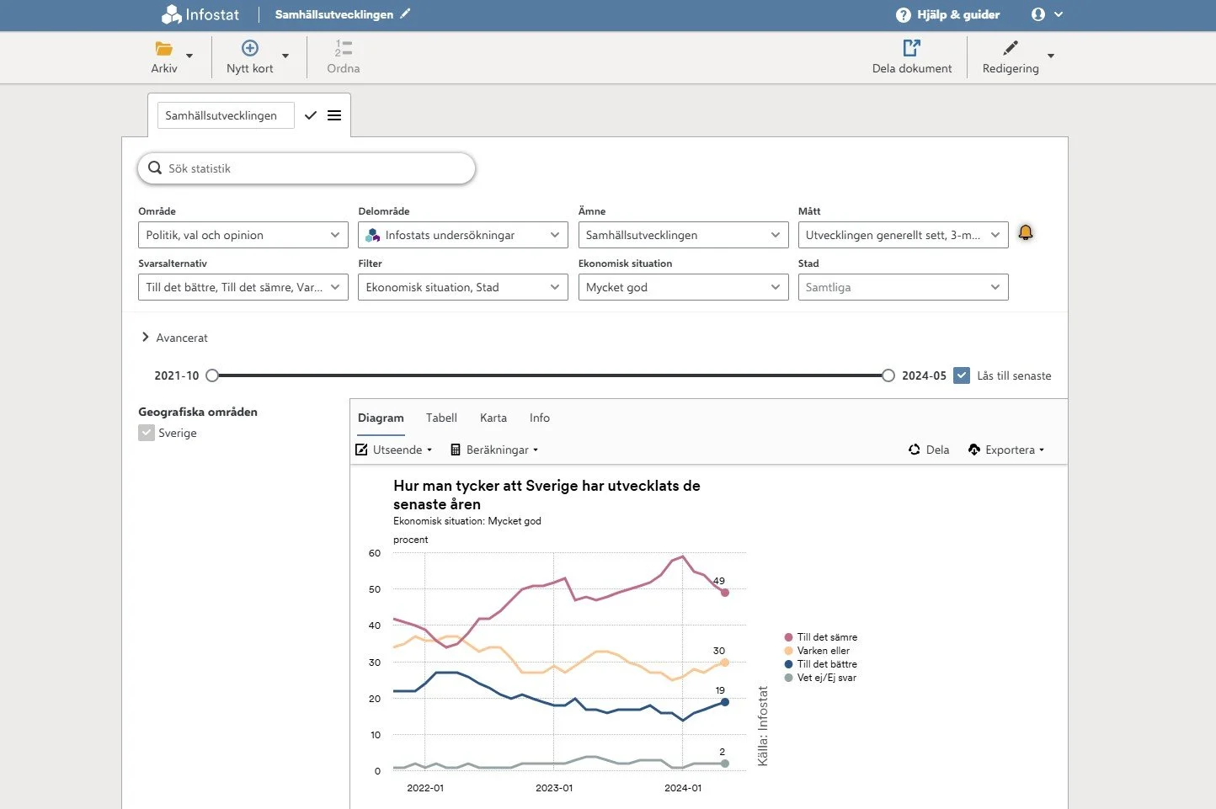Expand the Redigering dropdown arrow
The height and width of the screenshot is (809, 1216).
(1051, 56)
